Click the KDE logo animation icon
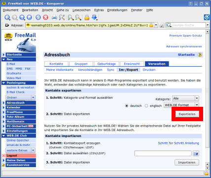The height and width of the screenshot is (178, 211). pyautogui.click(x=207, y=17)
